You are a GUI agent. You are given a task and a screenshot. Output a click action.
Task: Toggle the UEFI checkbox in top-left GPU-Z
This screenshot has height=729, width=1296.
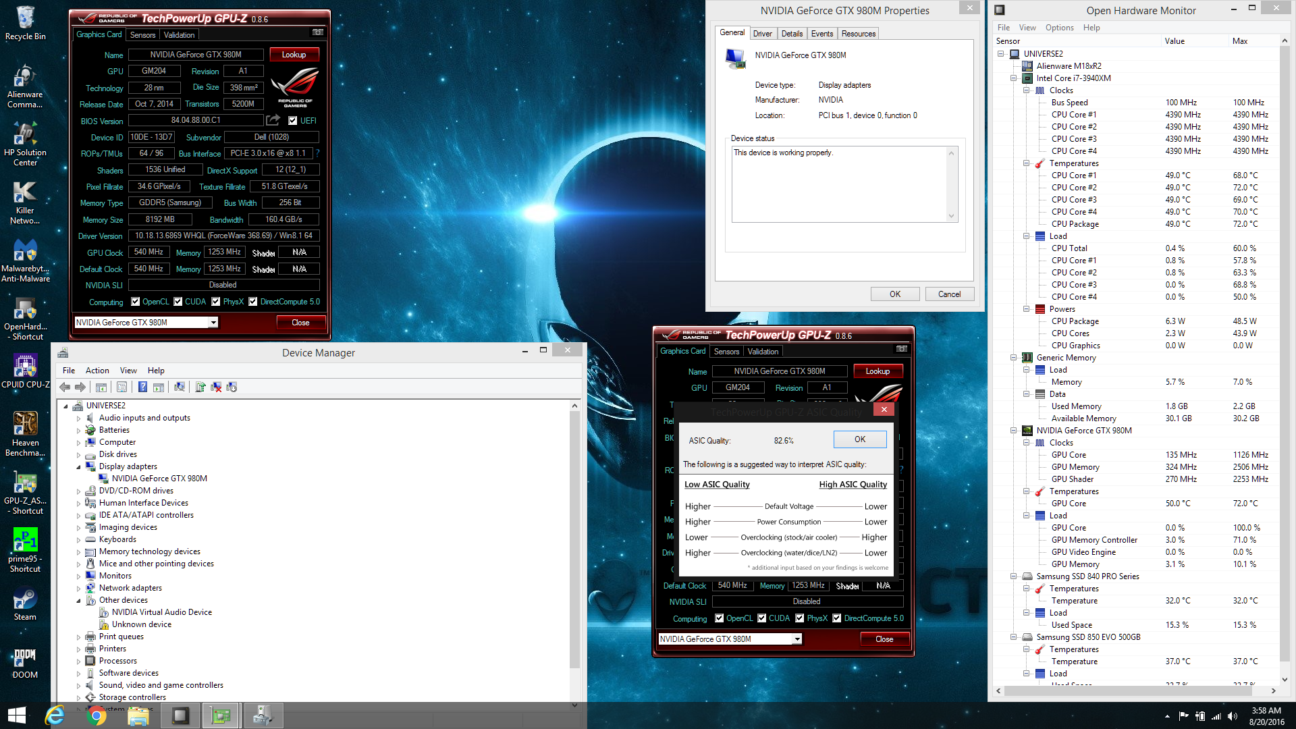293,121
